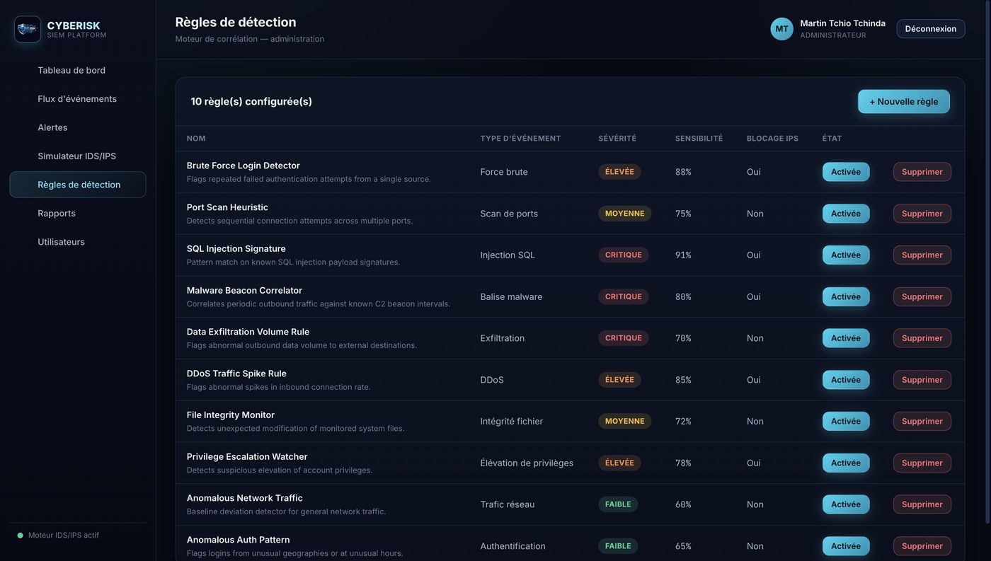This screenshot has height=561, width=991.
Task: Disable the SQL Injection Signature rule
Action: (846, 255)
